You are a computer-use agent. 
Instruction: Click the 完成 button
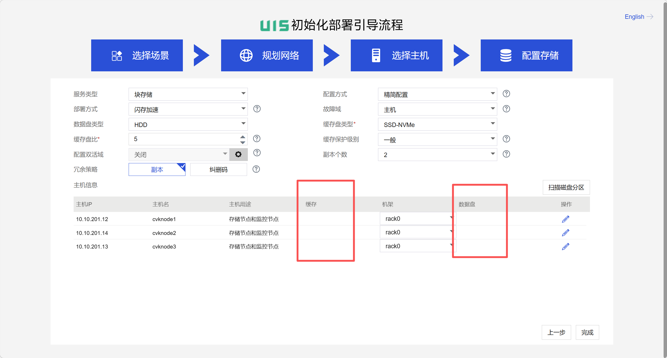coord(587,332)
